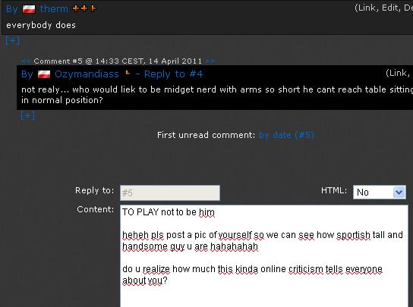Viewport: 413px width, 307px height.
Task: Click the Reply to field containing #5
Action: pyautogui.click(x=170, y=193)
